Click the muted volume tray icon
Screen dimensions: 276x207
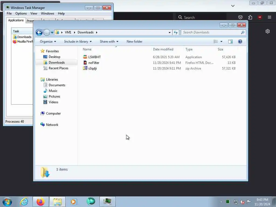click(x=242, y=202)
